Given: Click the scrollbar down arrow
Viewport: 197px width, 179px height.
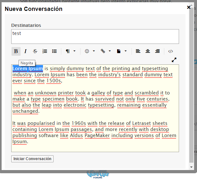Looking at the screenshot, I should click(191, 167).
